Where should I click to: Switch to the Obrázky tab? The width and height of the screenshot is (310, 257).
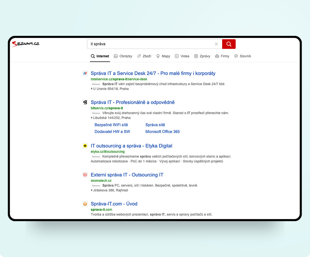(123, 56)
